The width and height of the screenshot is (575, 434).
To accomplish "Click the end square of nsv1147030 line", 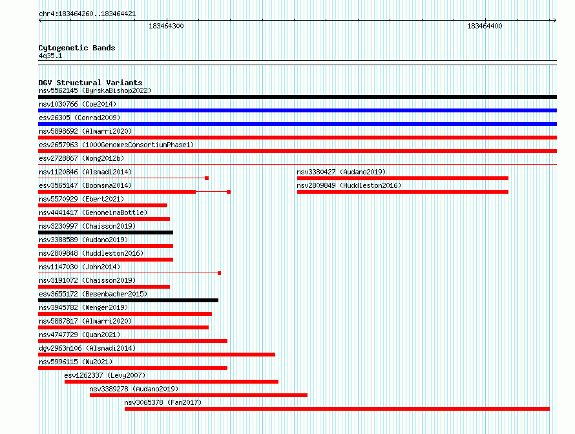I will point(219,273).
